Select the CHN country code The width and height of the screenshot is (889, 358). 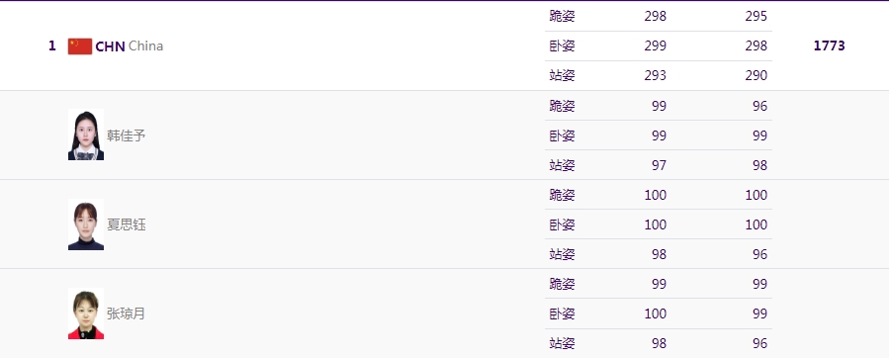click(110, 46)
